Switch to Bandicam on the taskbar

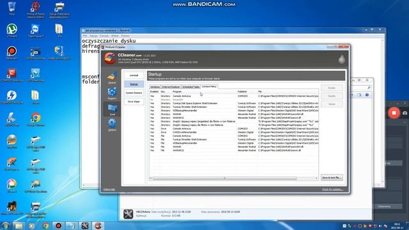58,226
